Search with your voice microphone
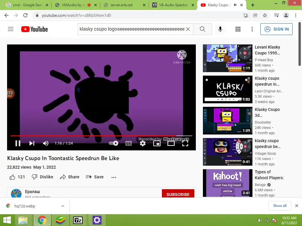This screenshot has width=302, height=226. pos(220,29)
